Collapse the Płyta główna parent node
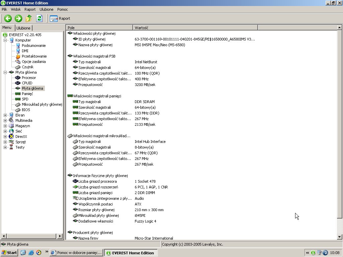 pos(5,72)
